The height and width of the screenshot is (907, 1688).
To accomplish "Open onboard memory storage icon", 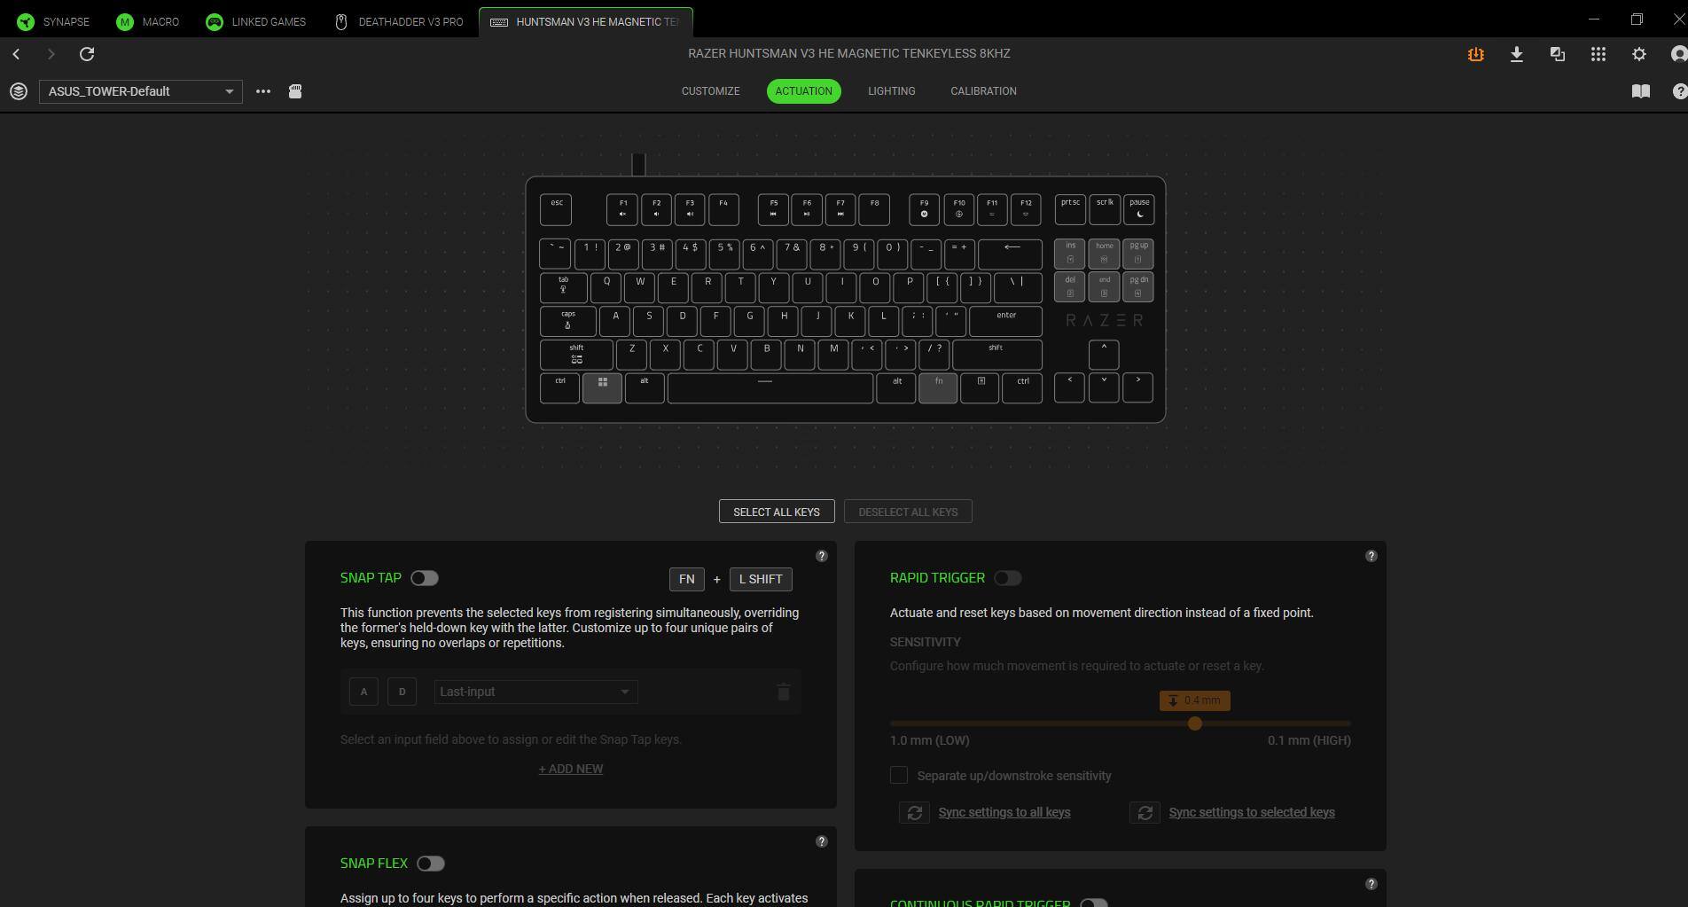I will coord(295,91).
